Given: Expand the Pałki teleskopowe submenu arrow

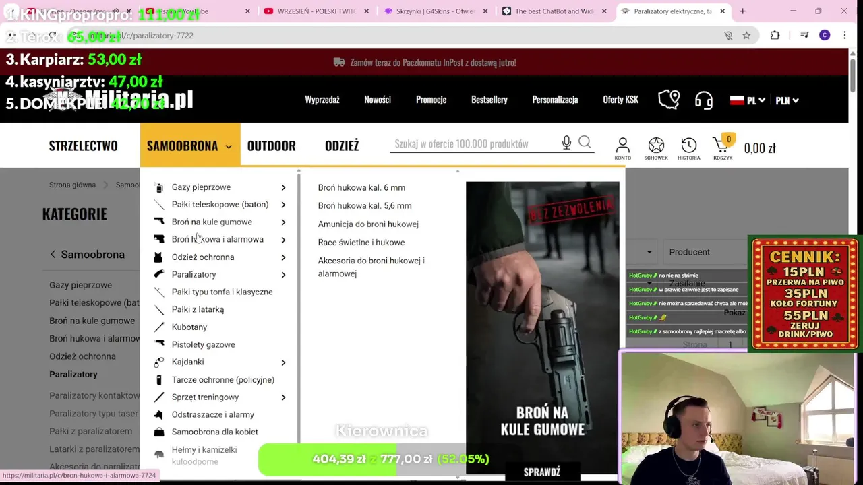Looking at the screenshot, I should 283,205.
